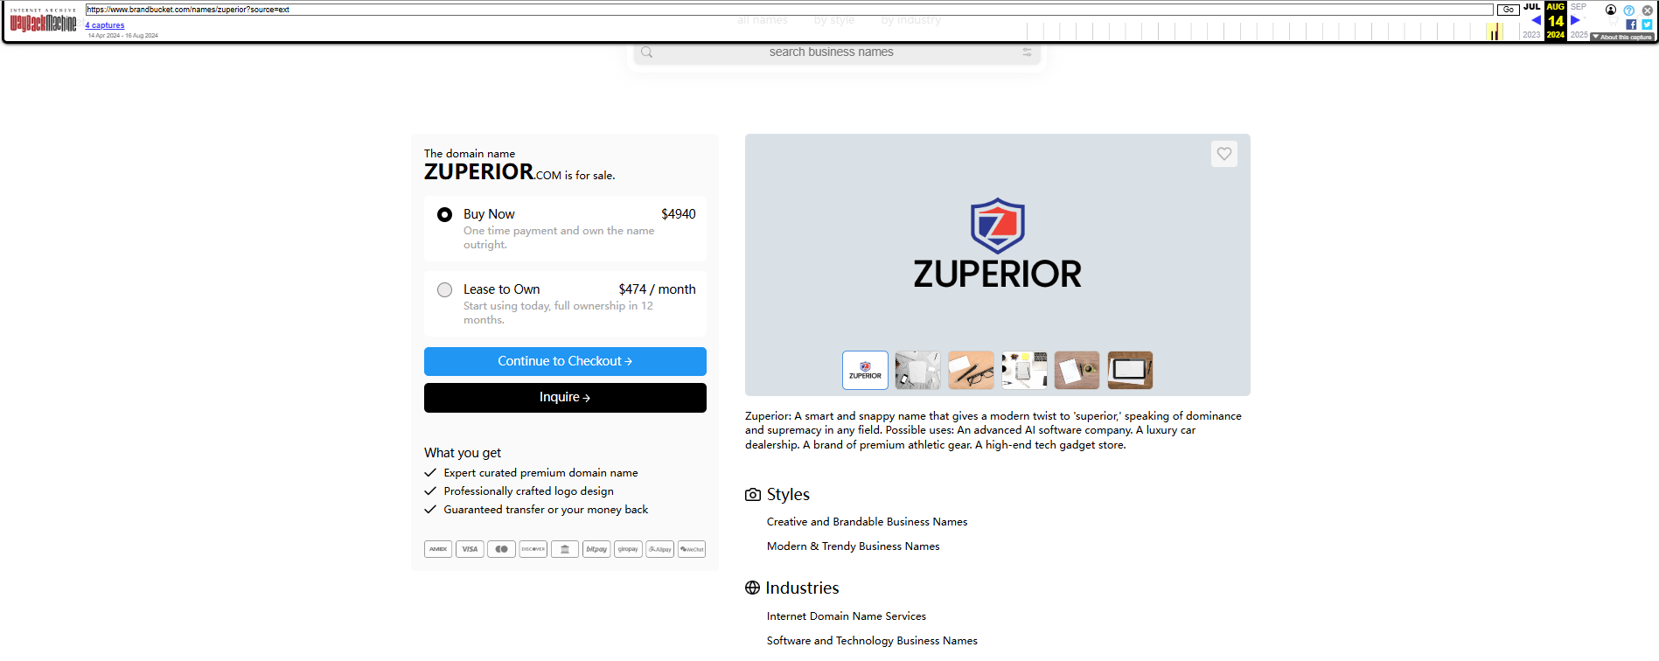Screen dimensions: 1659x661
Task: Select the Buy Now radio option
Action: pos(445,214)
